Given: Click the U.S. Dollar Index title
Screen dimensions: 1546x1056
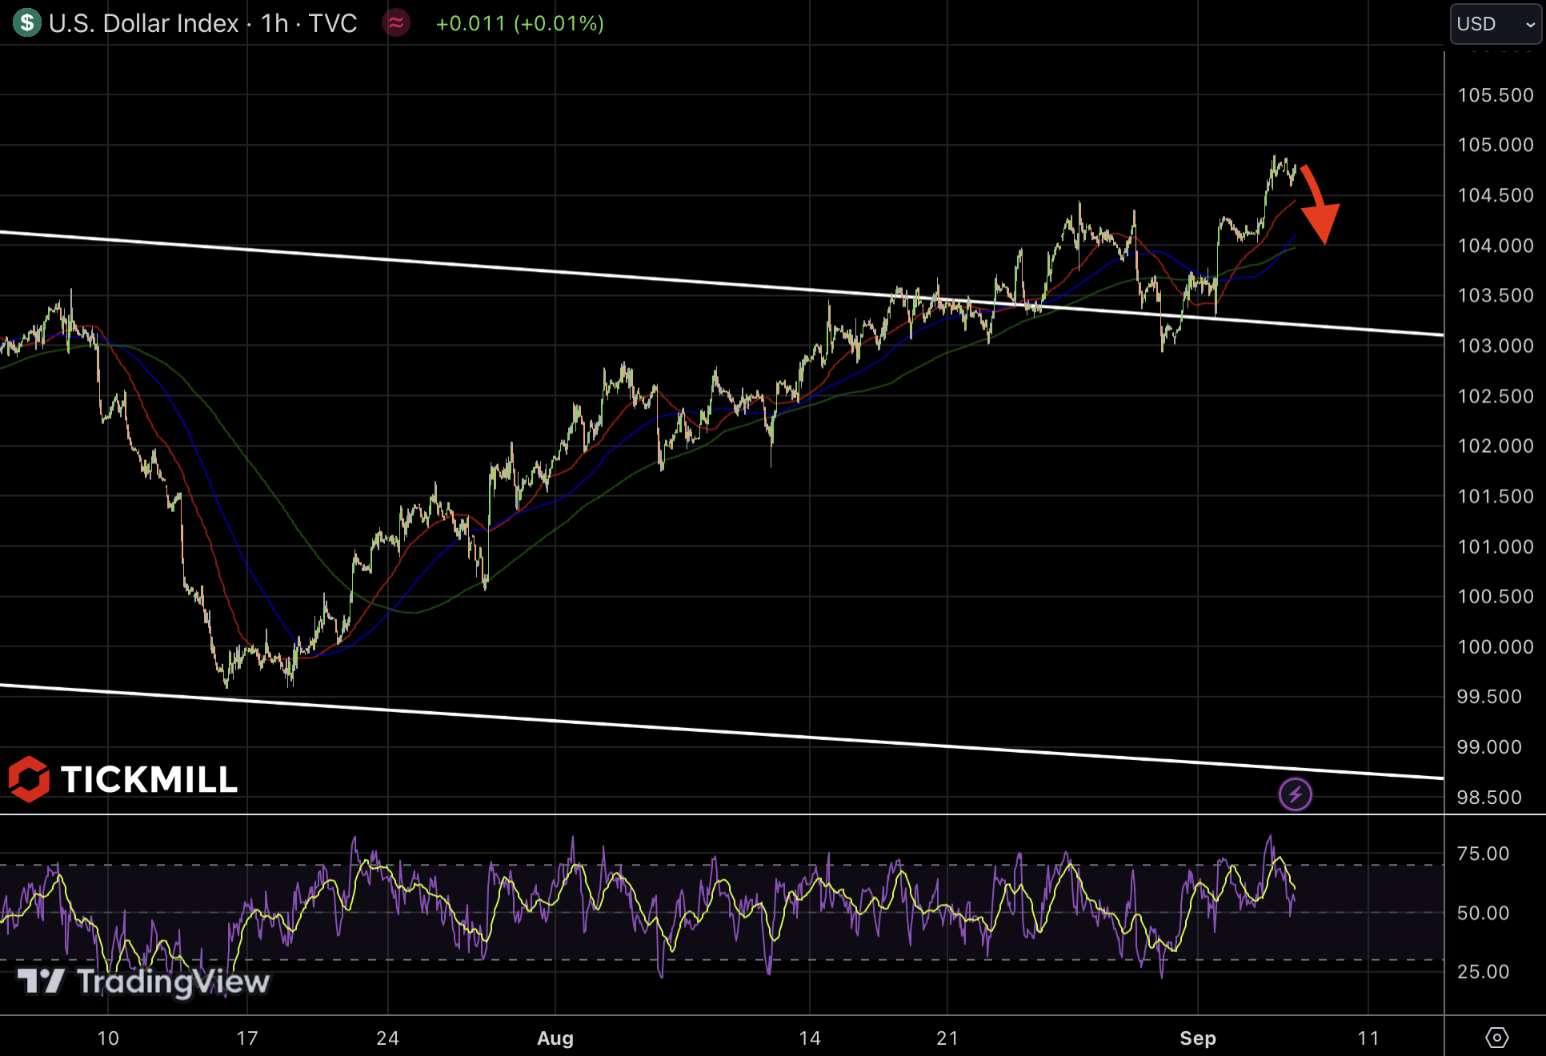Looking at the screenshot, I should [144, 23].
